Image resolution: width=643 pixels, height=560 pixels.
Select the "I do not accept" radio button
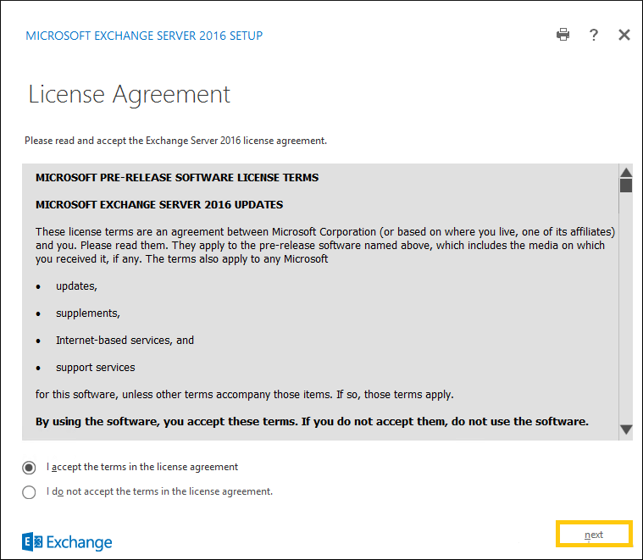(29, 492)
